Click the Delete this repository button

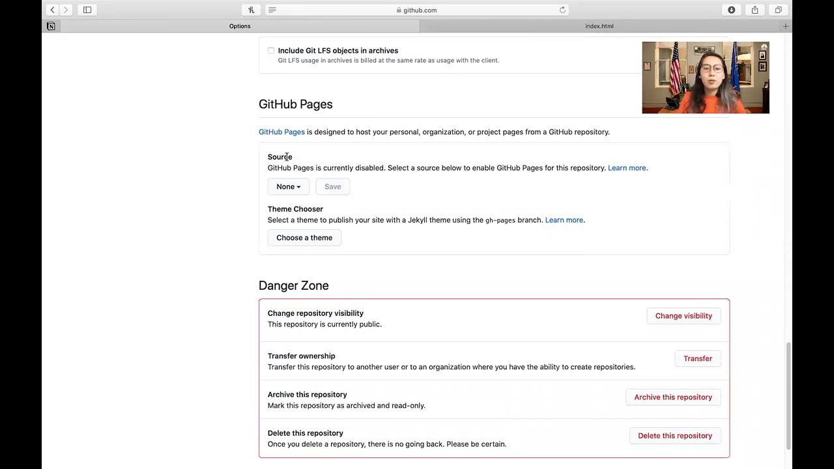pos(675,436)
